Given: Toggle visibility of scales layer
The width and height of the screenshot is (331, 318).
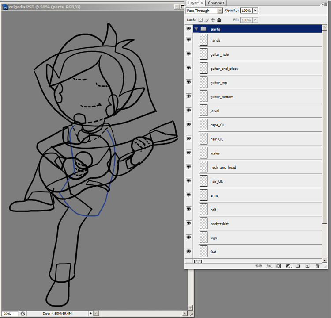Looking at the screenshot, I should point(188,152).
